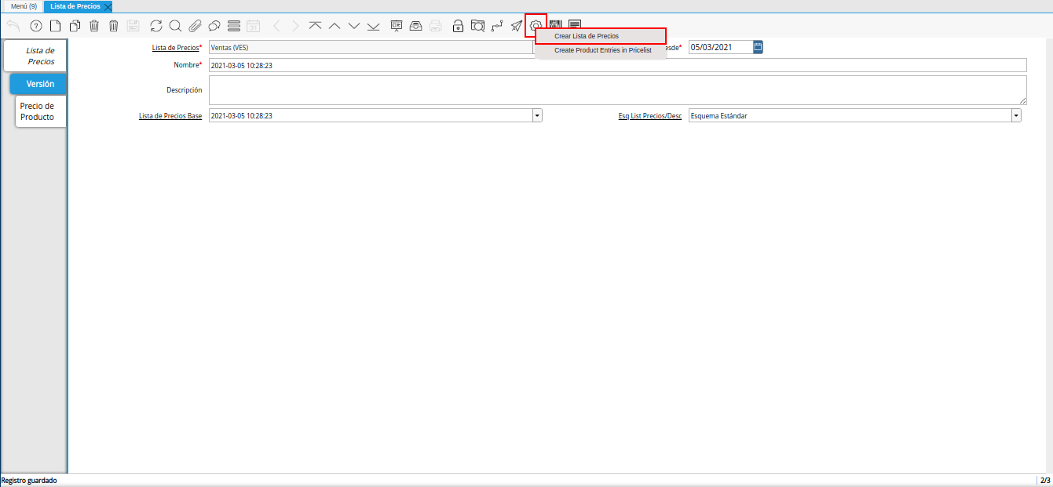
Task: Click the first trash can delete icon
Action: (x=94, y=26)
